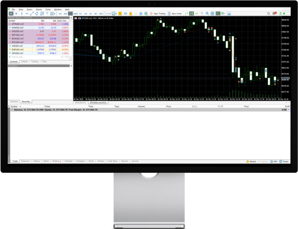
Task: Open the EURUSD,H1 chart tab
Action: tap(81, 102)
